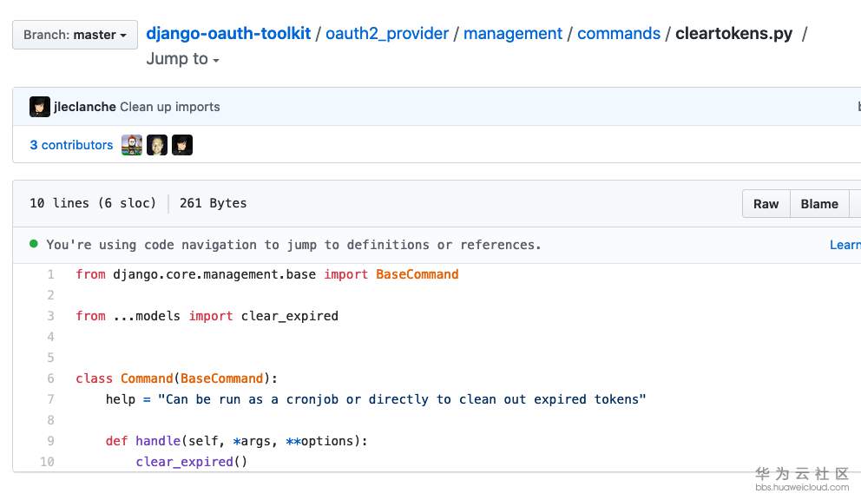The width and height of the screenshot is (861, 500).
Task: Click jleclanche's commit author avatar
Action: [40, 107]
